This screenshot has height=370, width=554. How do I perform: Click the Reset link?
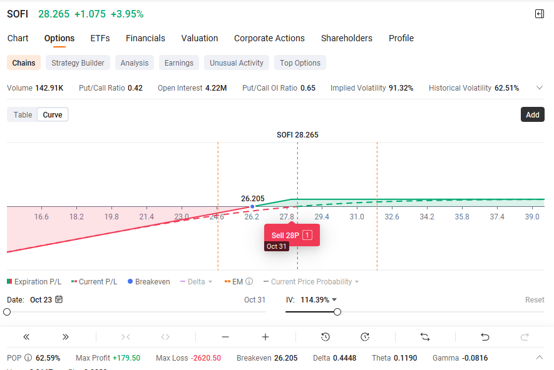click(x=535, y=299)
